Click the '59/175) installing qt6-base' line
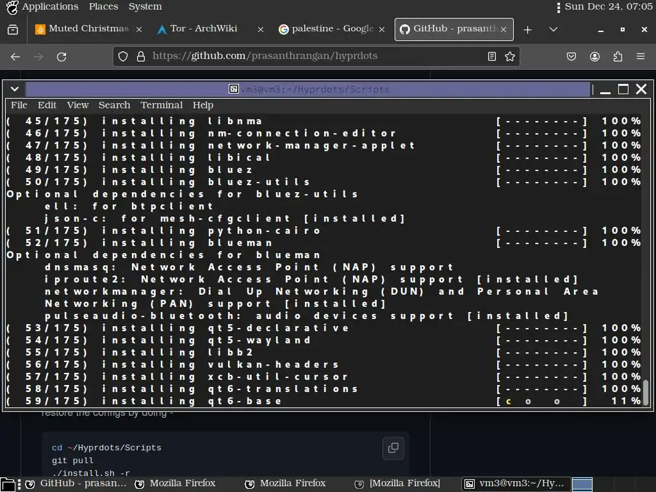This screenshot has height=492, width=656. [144, 401]
